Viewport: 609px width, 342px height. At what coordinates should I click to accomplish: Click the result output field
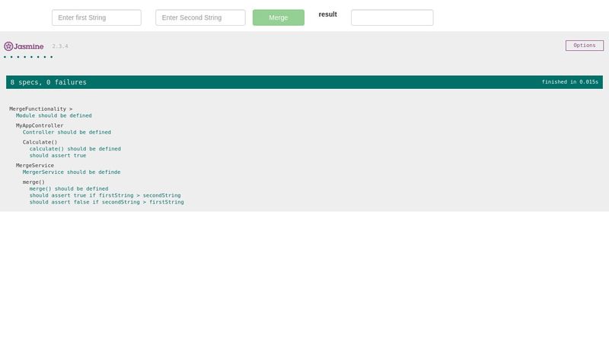[392, 17]
